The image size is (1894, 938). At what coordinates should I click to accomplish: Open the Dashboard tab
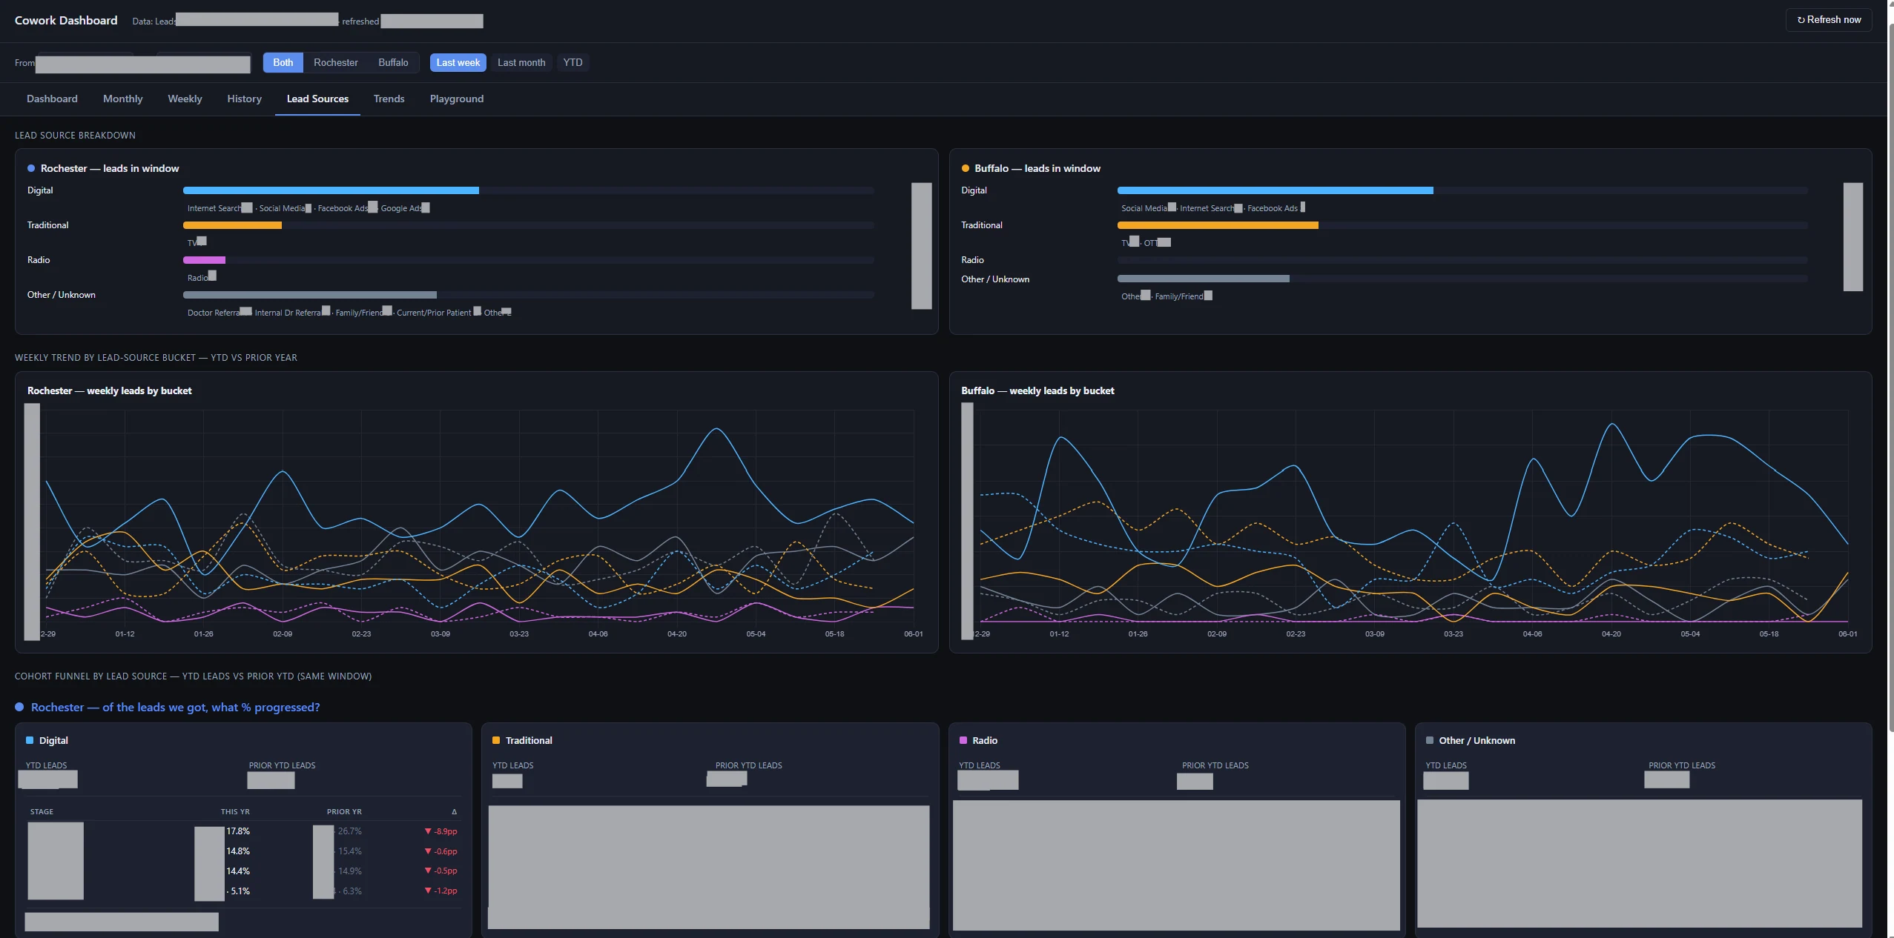coord(52,99)
